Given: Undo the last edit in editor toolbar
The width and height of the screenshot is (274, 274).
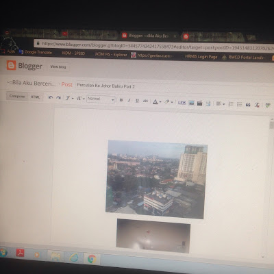Looking at the screenshot, I should [x=51, y=97].
